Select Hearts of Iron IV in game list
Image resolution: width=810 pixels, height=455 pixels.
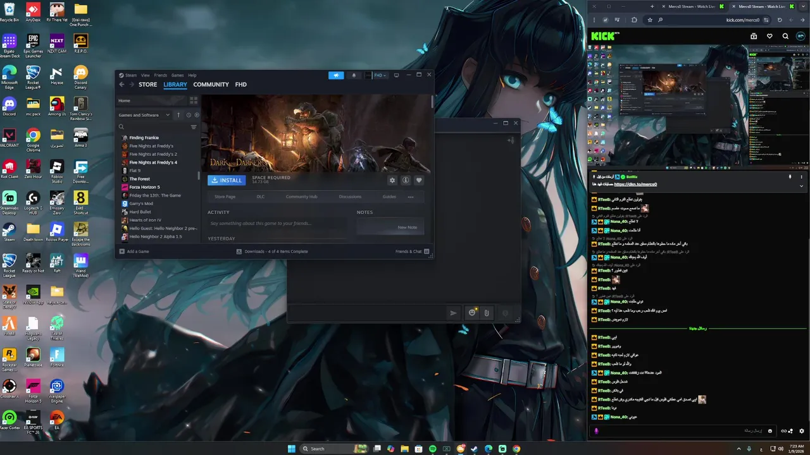pos(146,220)
